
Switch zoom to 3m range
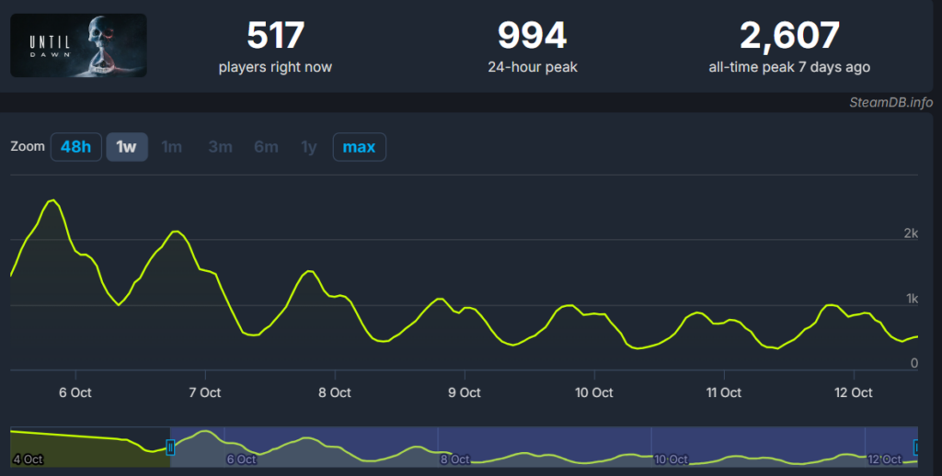pyautogui.click(x=220, y=147)
